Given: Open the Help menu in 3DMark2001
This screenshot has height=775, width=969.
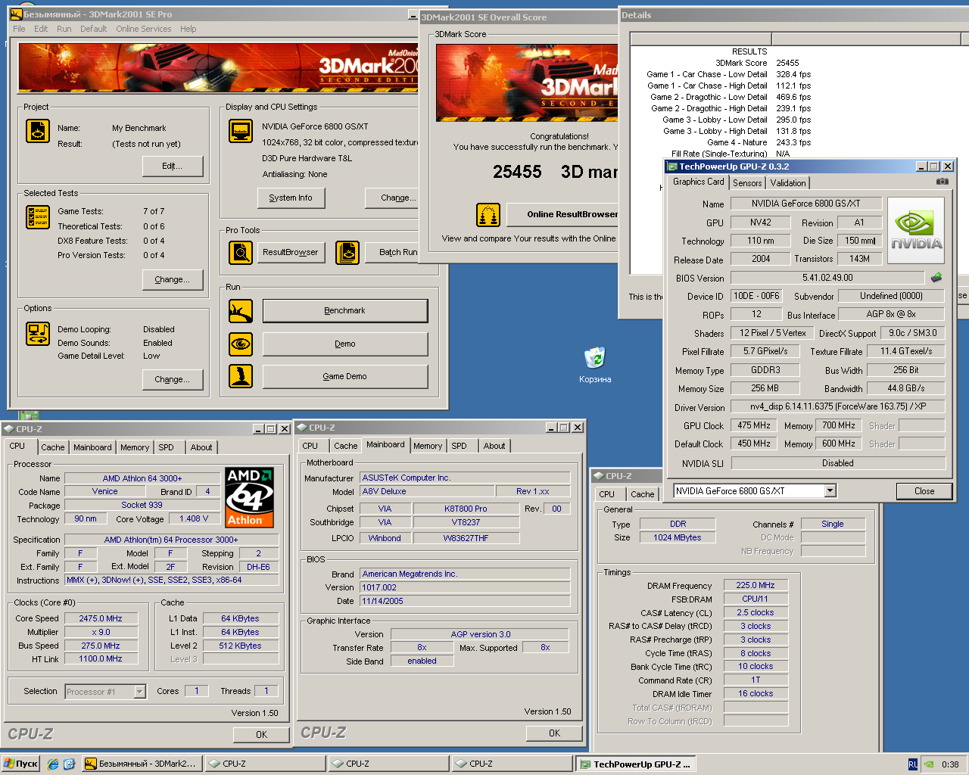Looking at the screenshot, I should (189, 29).
